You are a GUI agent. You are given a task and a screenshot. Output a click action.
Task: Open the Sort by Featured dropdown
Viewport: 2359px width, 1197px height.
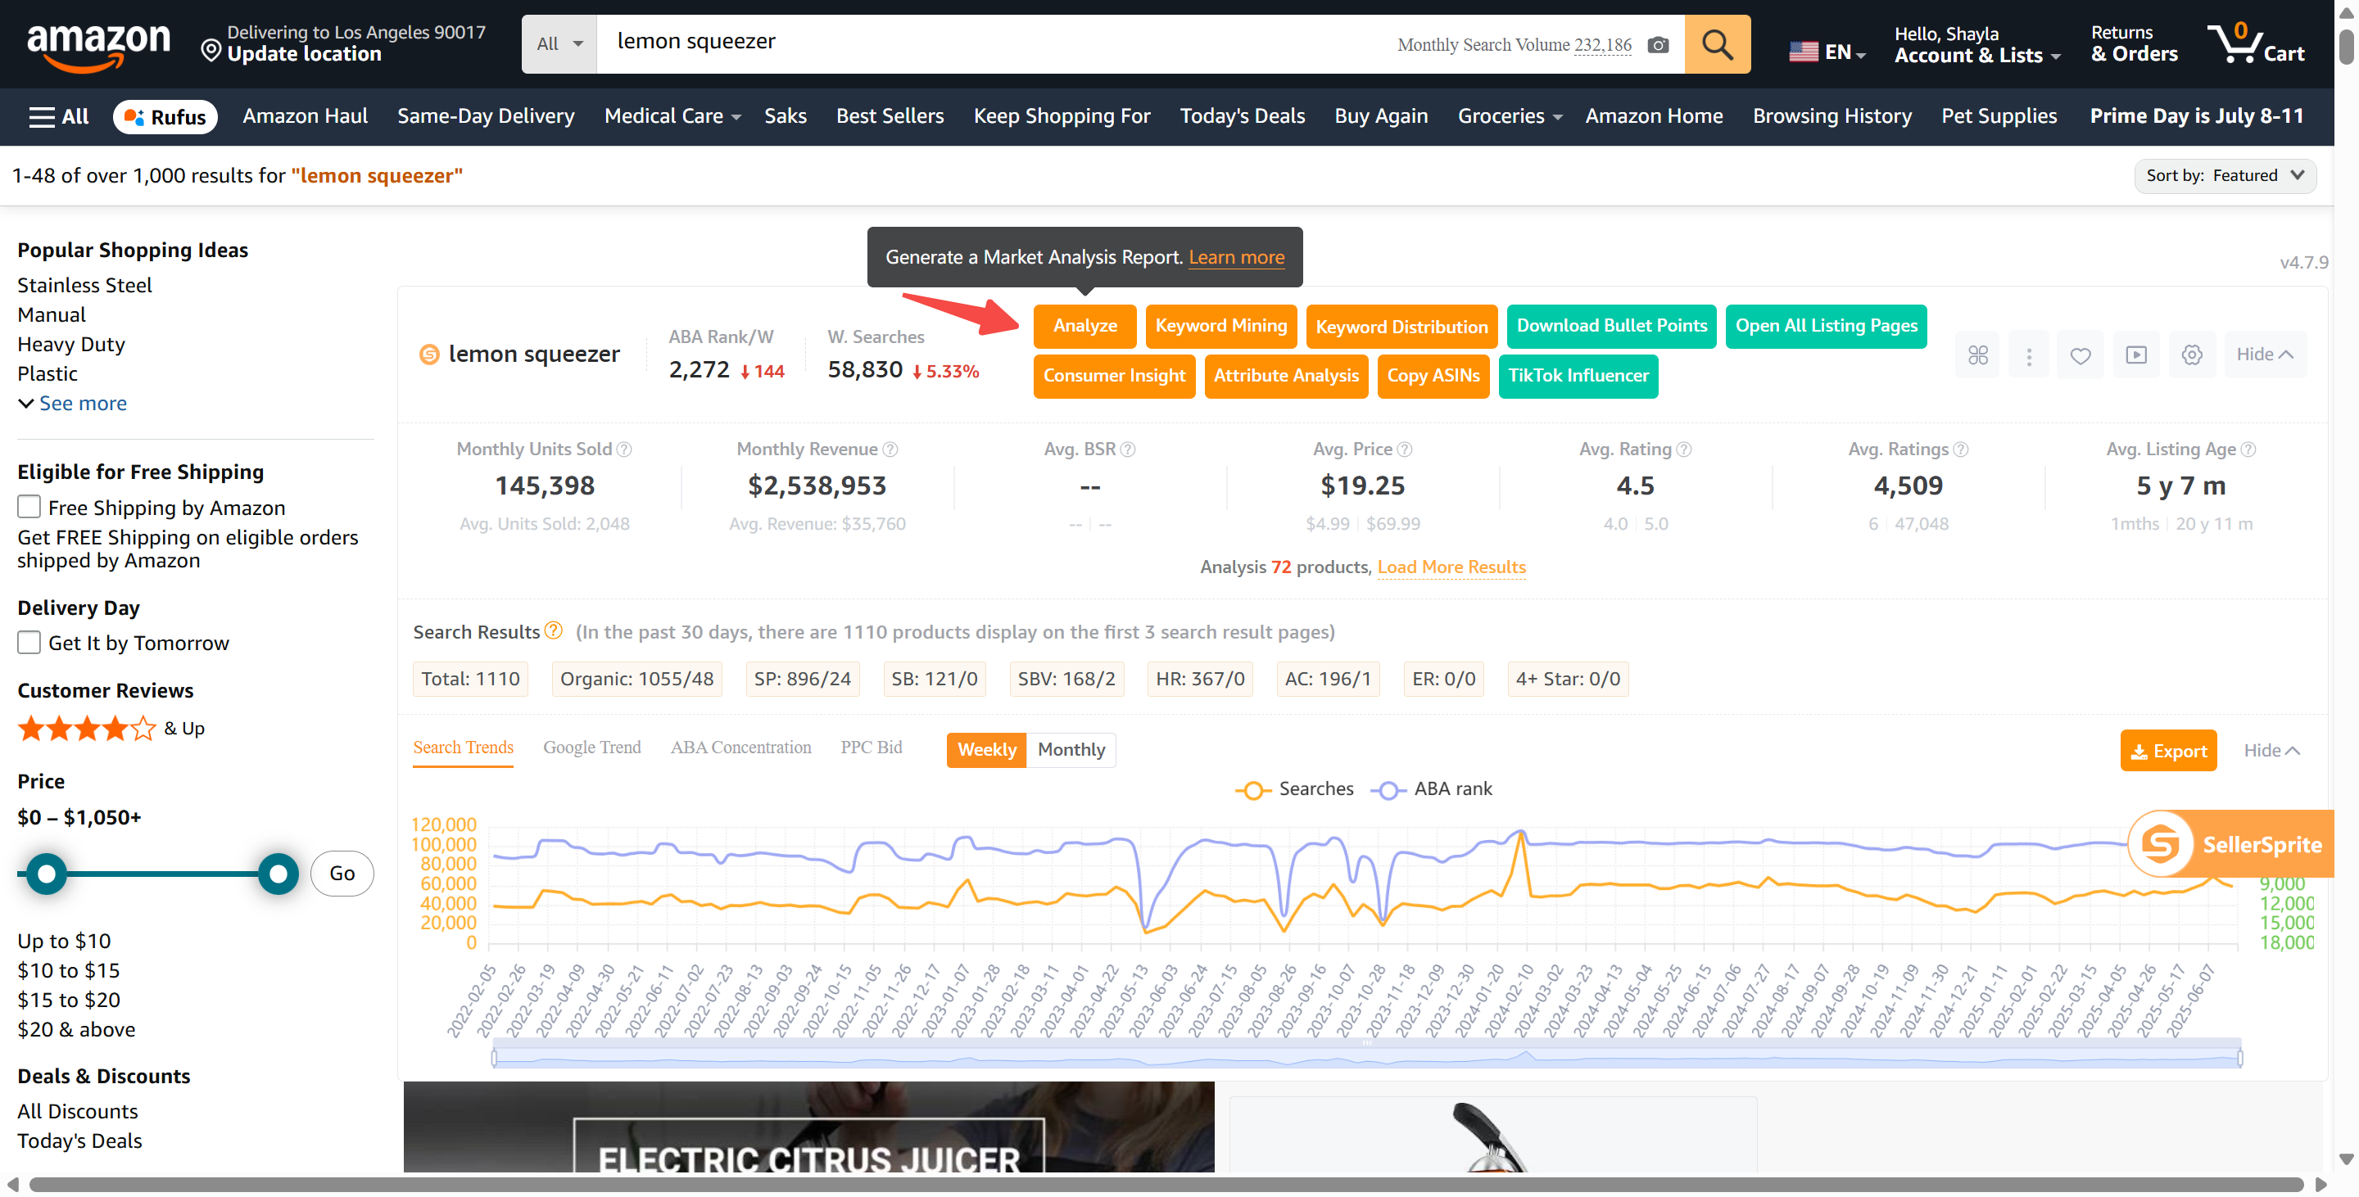tap(2225, 176)
